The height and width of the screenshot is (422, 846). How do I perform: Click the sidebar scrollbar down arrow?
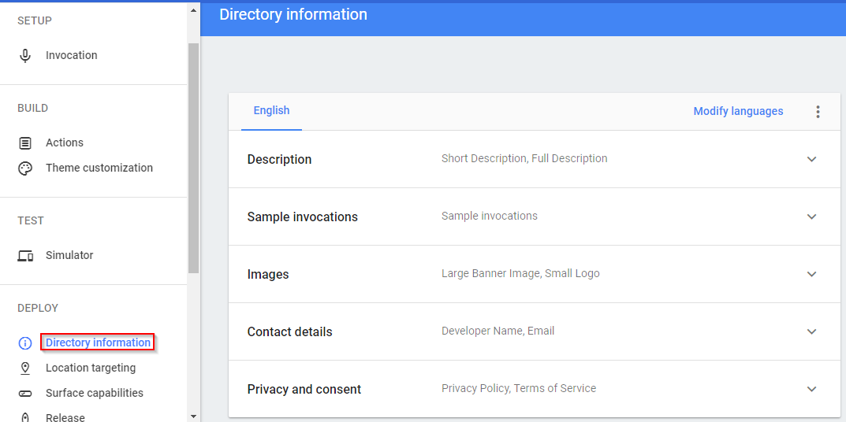pyautogui.click(x=194, y=416)
